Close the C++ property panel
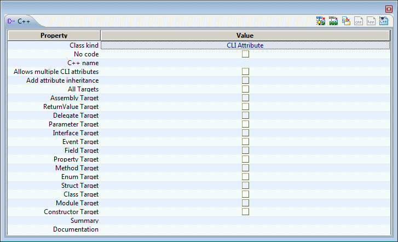The image size is (398, 242). coord(389,9)
